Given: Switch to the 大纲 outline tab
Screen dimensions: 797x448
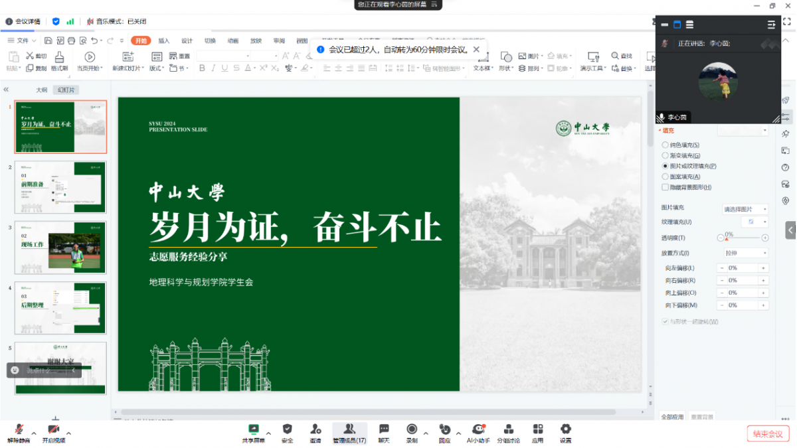Looking at the screenshot, I should [42, 90].
